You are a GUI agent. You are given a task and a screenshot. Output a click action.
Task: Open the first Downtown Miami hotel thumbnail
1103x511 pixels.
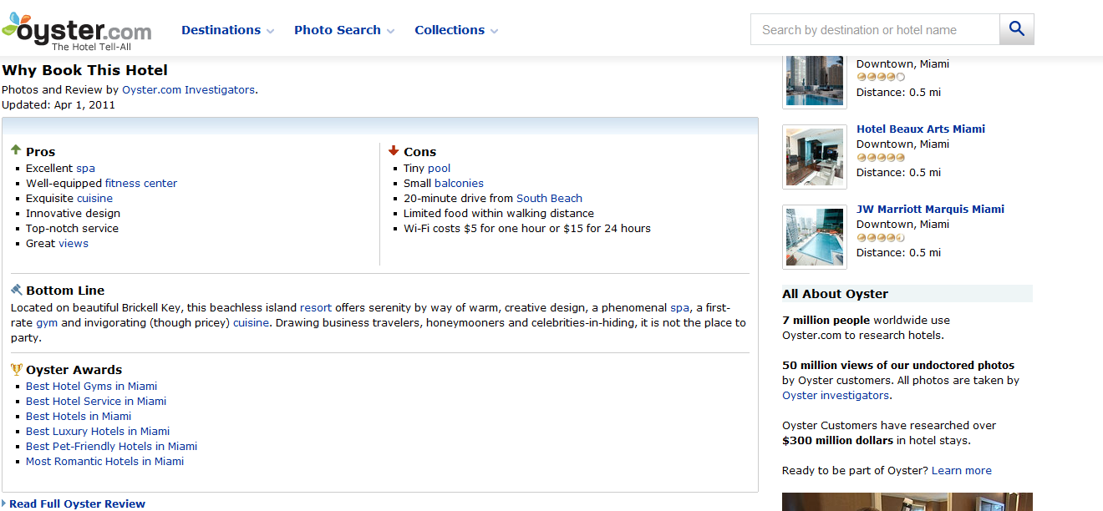(815, 81)
